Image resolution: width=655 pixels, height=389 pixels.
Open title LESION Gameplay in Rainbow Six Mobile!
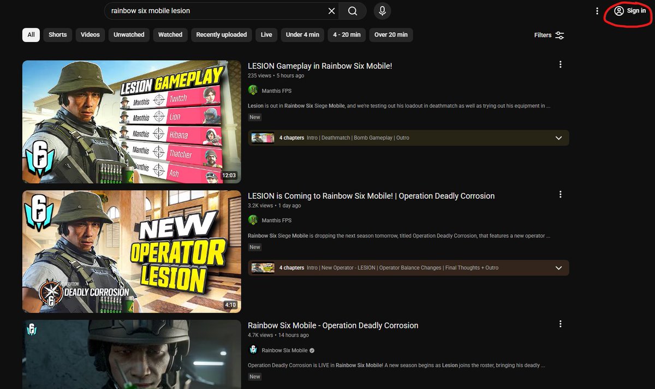click(x=320, y=66)
